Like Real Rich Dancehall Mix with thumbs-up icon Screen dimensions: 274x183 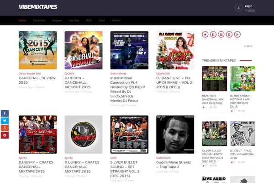(x=203, y=107)
